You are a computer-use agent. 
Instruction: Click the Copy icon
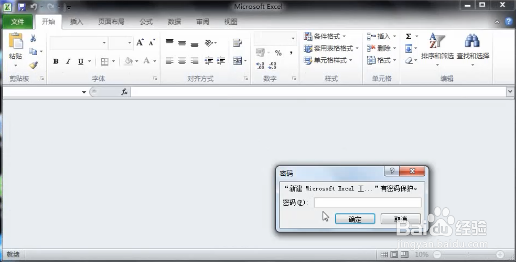33,51
